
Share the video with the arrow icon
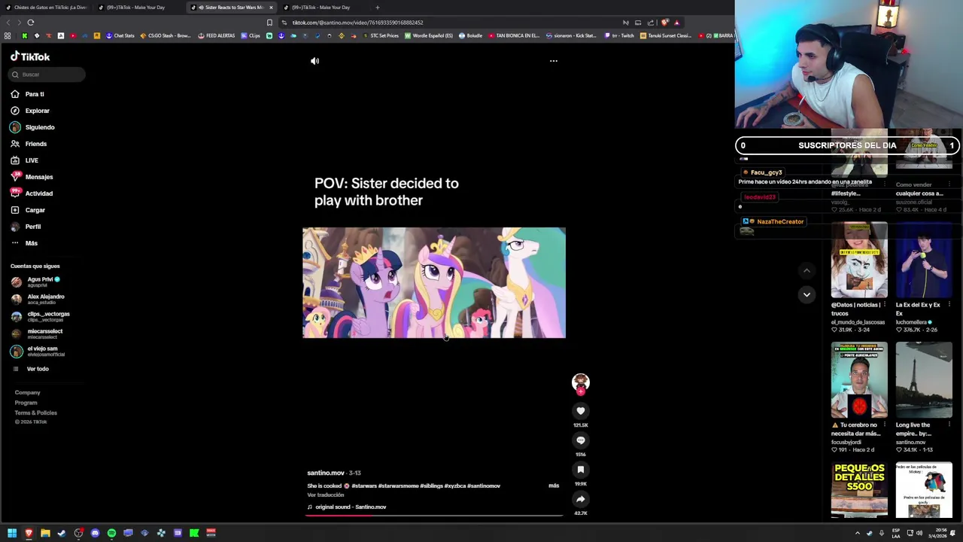click(x=580, y=499)
